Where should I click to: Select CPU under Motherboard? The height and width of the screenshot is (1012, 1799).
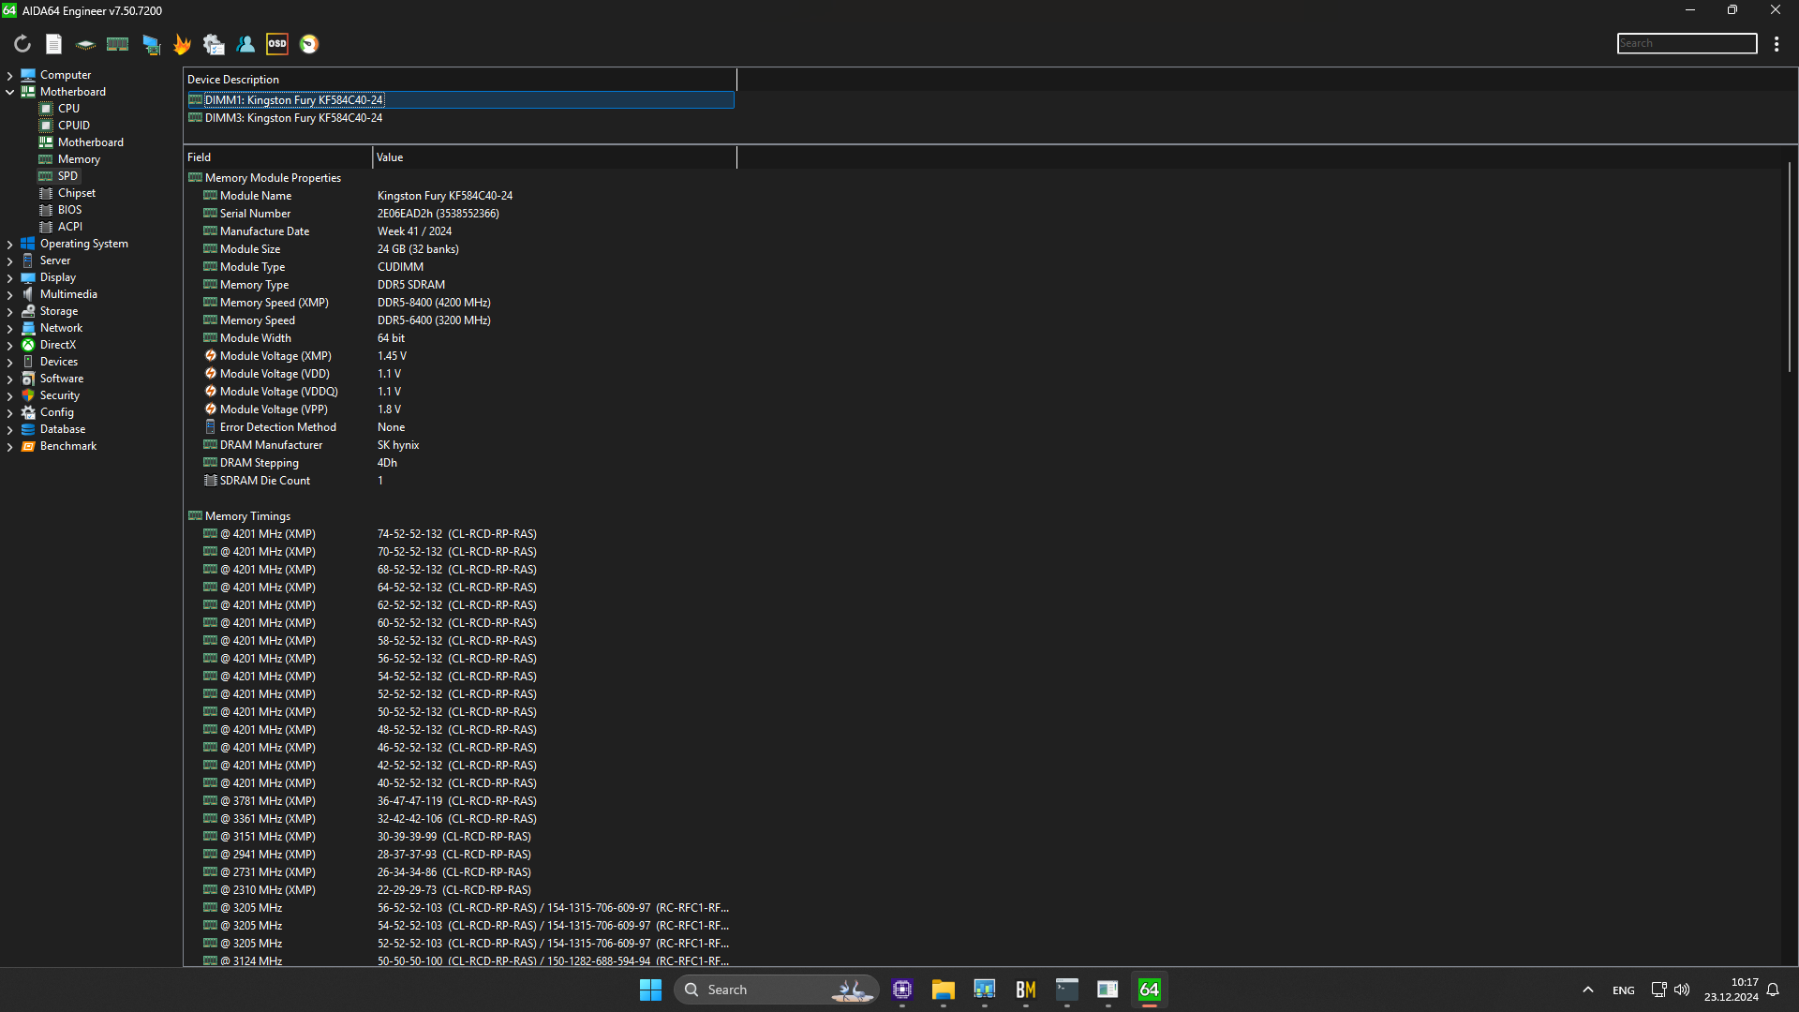tap(68, 109)
